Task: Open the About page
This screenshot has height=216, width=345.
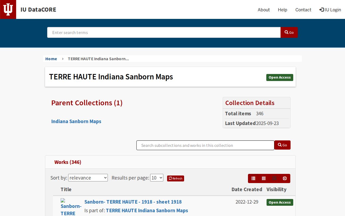Action: 264,10
